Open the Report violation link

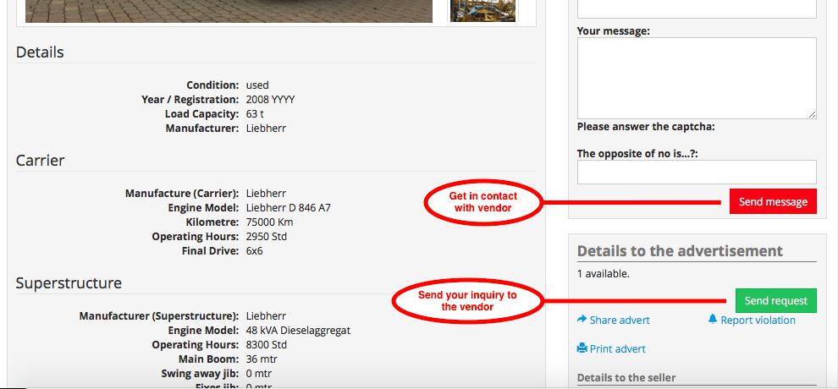pyautogui.click(x=758, y=321)
